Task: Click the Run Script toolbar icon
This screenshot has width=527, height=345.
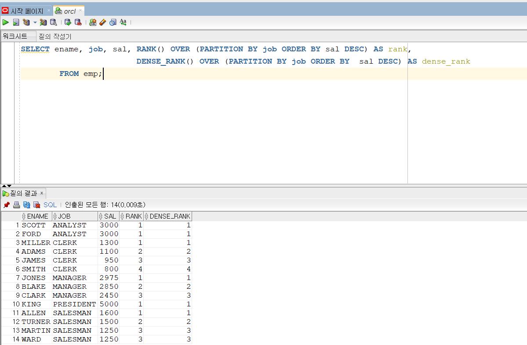Action: [16, 22]
